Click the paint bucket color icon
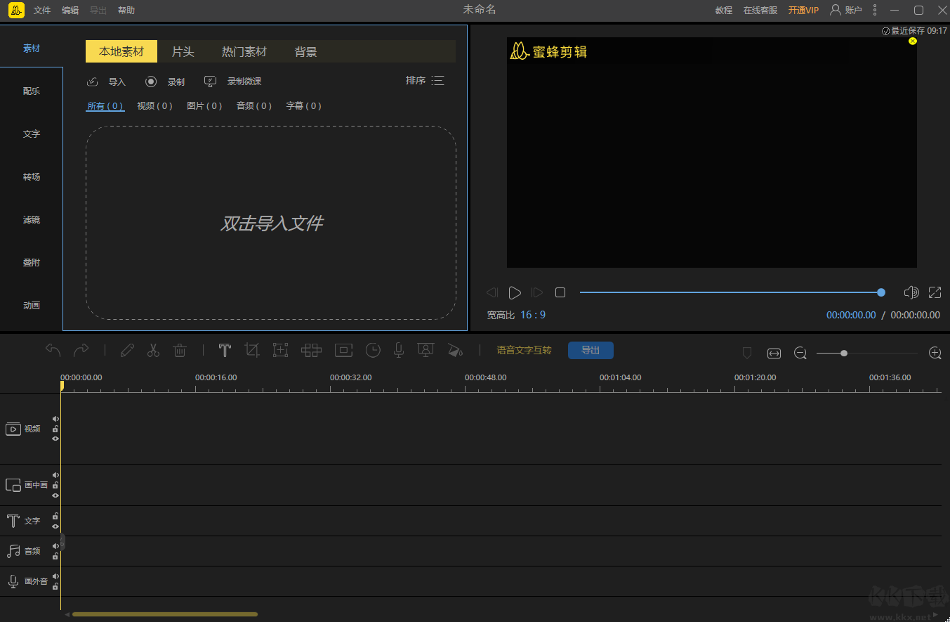Image resolution: width=950 pixels, height=622 pixels. click(x=455, y=350)
